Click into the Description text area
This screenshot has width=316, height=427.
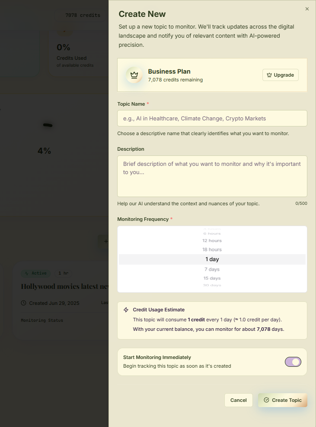[x=212, y=176]
